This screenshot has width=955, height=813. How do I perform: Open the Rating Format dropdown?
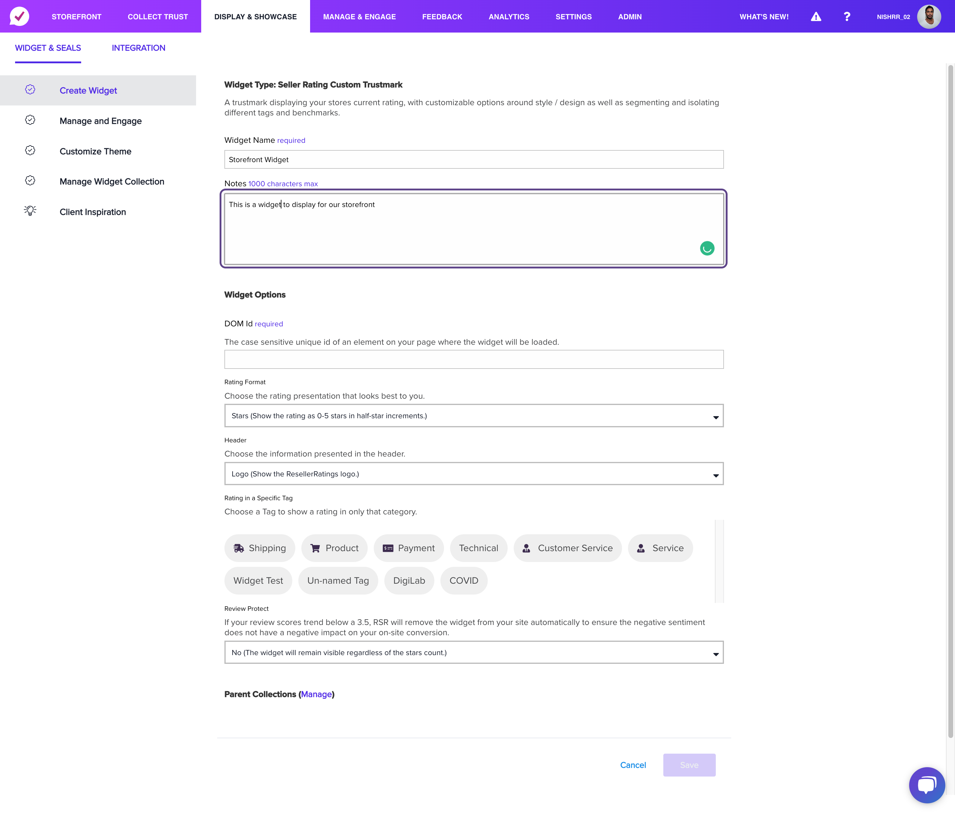[474, 416]
